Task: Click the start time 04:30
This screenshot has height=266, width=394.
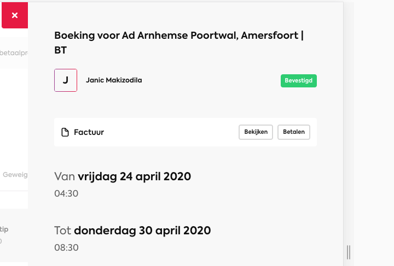Action: pos(66,193)
